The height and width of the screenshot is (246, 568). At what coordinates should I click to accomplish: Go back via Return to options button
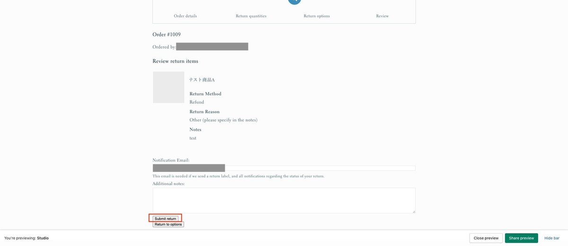click(168, 224)
